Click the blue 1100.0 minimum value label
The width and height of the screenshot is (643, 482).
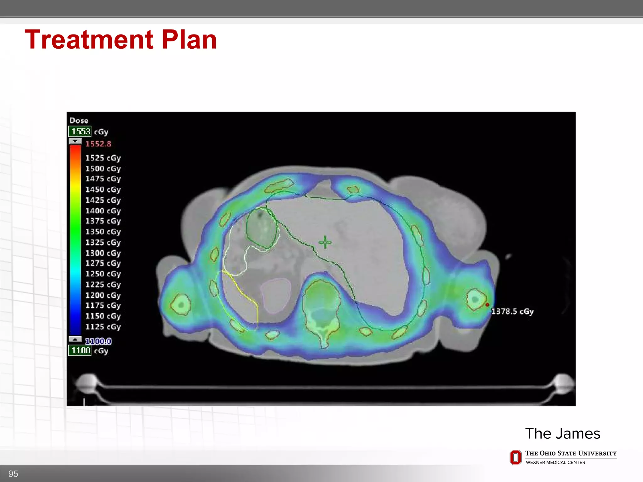pos(98,341)
